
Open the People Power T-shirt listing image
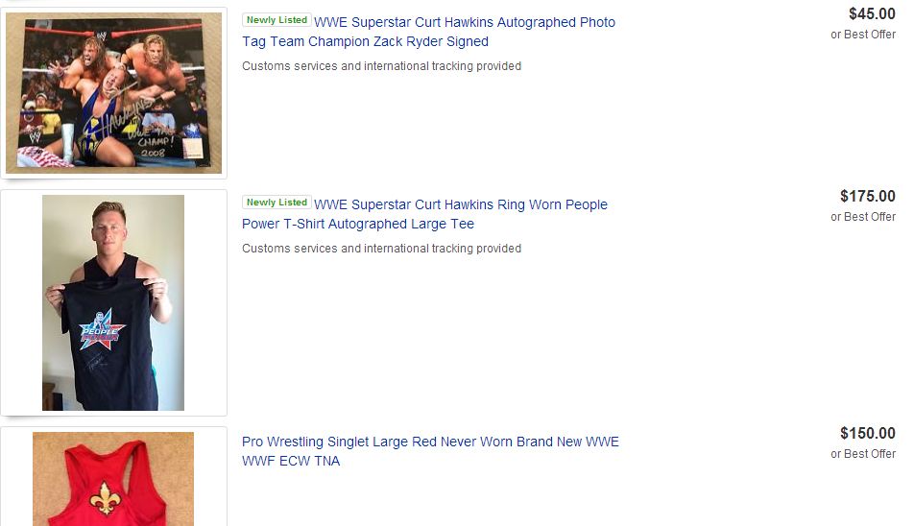(x=113, y=302)
